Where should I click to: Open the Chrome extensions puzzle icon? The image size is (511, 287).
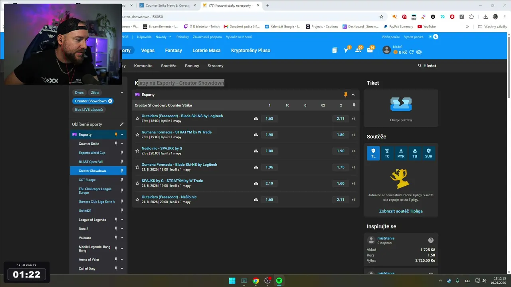point(471,17)
